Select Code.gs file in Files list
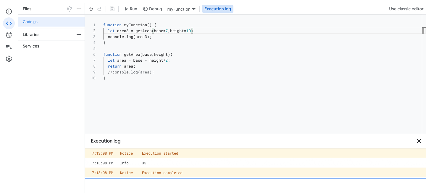This screenshot has width=426, height=193. tap(30, 22)
